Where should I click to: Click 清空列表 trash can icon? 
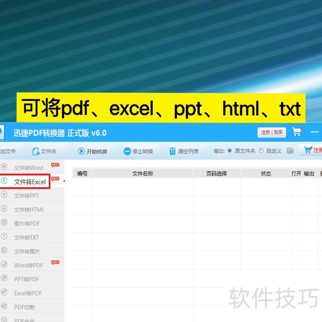(x=172, y=151)
